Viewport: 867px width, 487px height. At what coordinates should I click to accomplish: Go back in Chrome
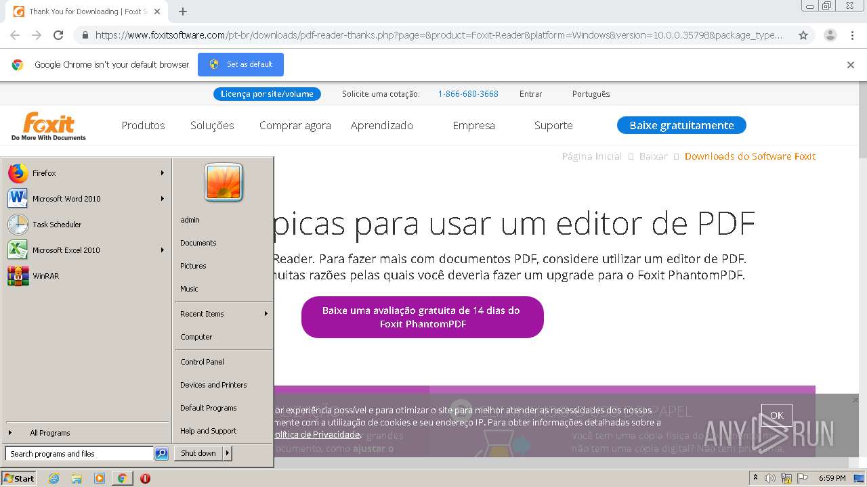(x=15, y=35)
